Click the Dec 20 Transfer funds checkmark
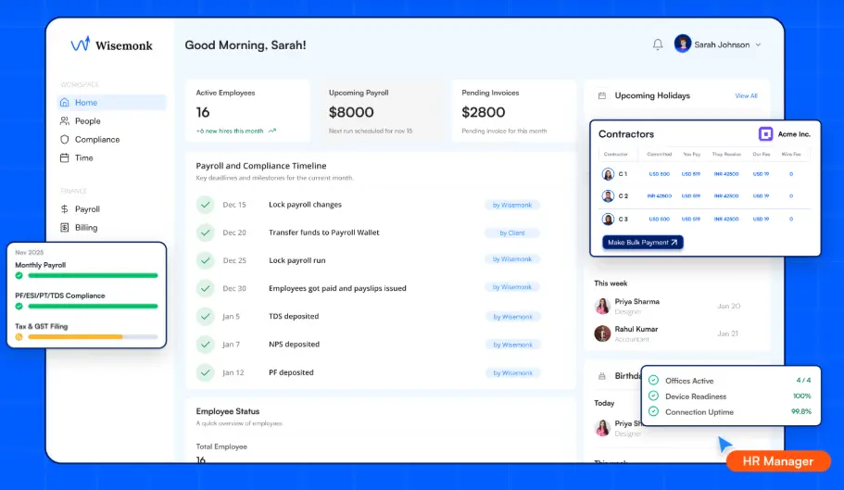Image resolution: width=844 pixels, height=490 pixels. pyautogui.click(x=205, y=232)
